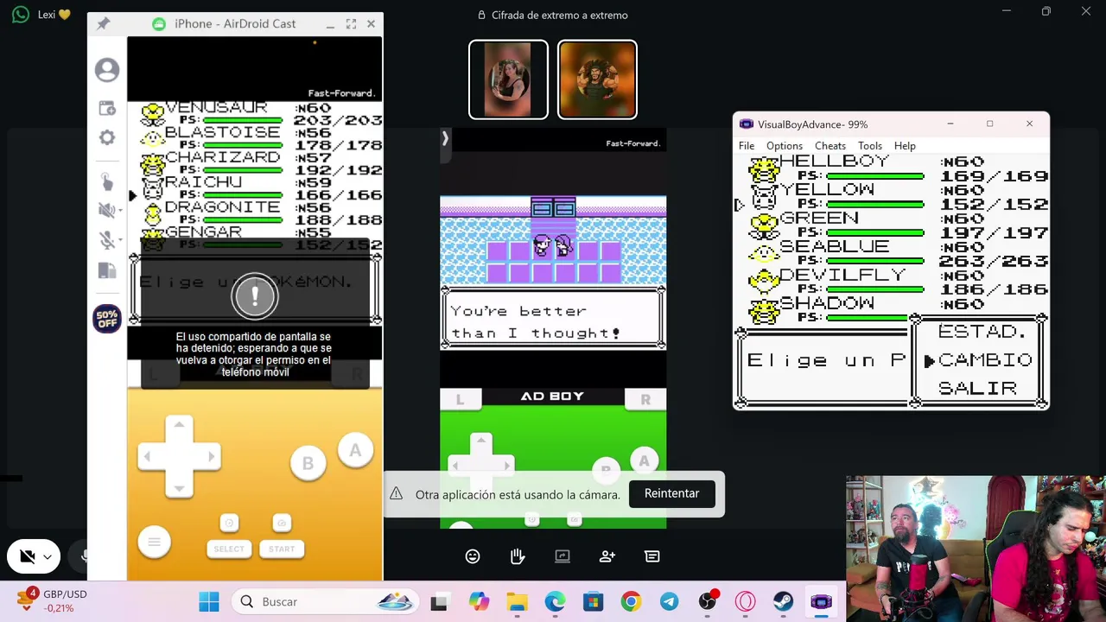Viewport: 1106px width, 622px height.
Task: Open the round menu button on yellow emulator
Action: [154, 542]
